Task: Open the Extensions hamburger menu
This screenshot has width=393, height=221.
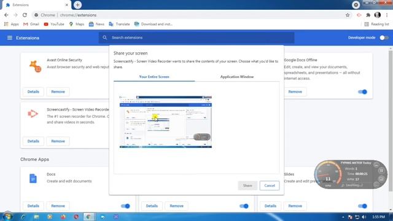Action: [10, 37]
